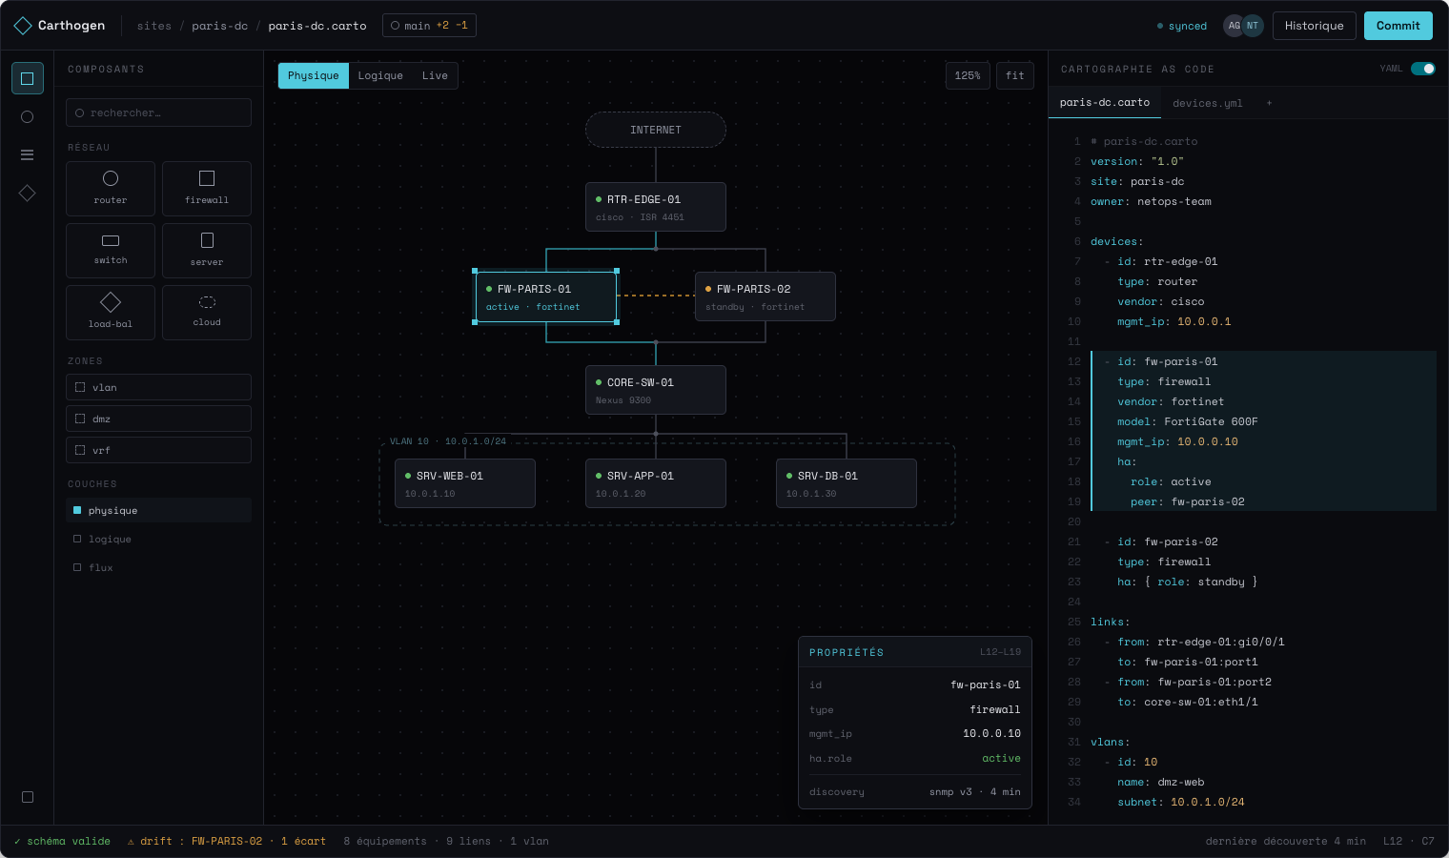Screen dimensions: 1449x858
Task: Toggle the YAML switch
Action: point(1422,69)
